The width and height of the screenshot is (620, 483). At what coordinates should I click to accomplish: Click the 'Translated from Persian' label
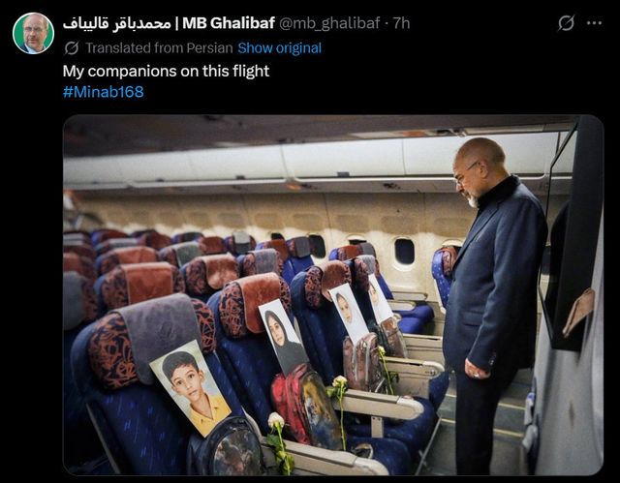159,48
